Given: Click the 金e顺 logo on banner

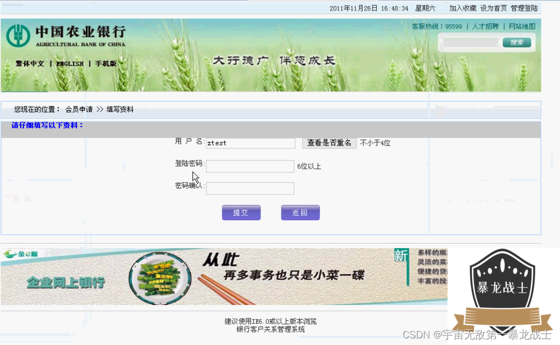Looking at the screenshot, I should (x=20, y=254).
